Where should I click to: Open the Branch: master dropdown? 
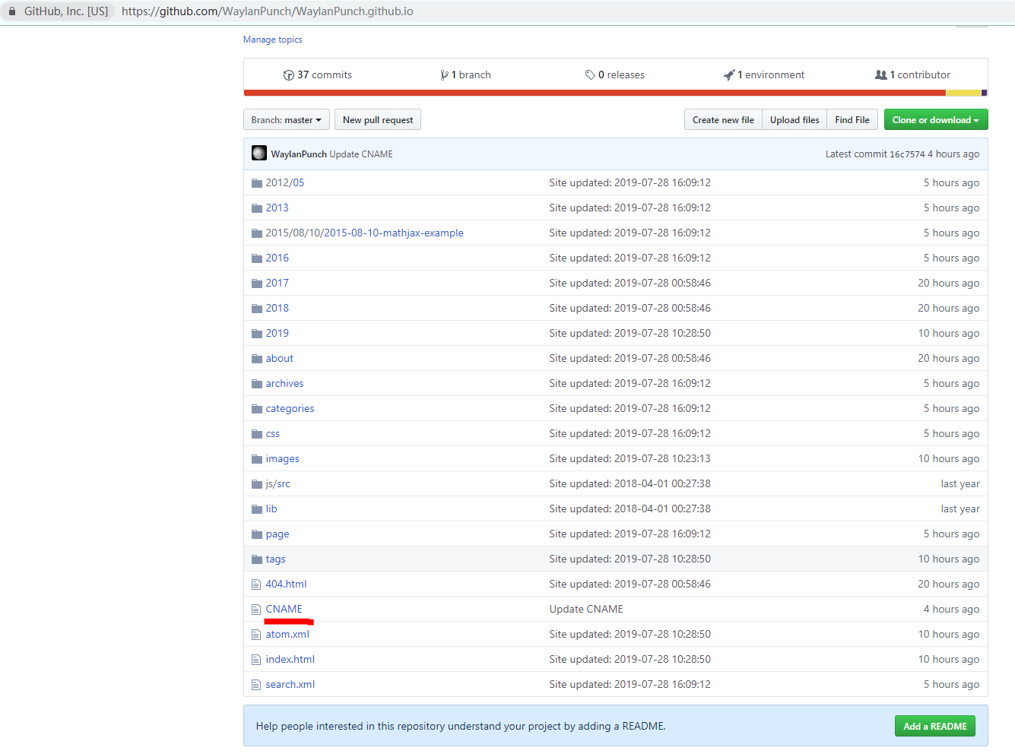point(287,120)
